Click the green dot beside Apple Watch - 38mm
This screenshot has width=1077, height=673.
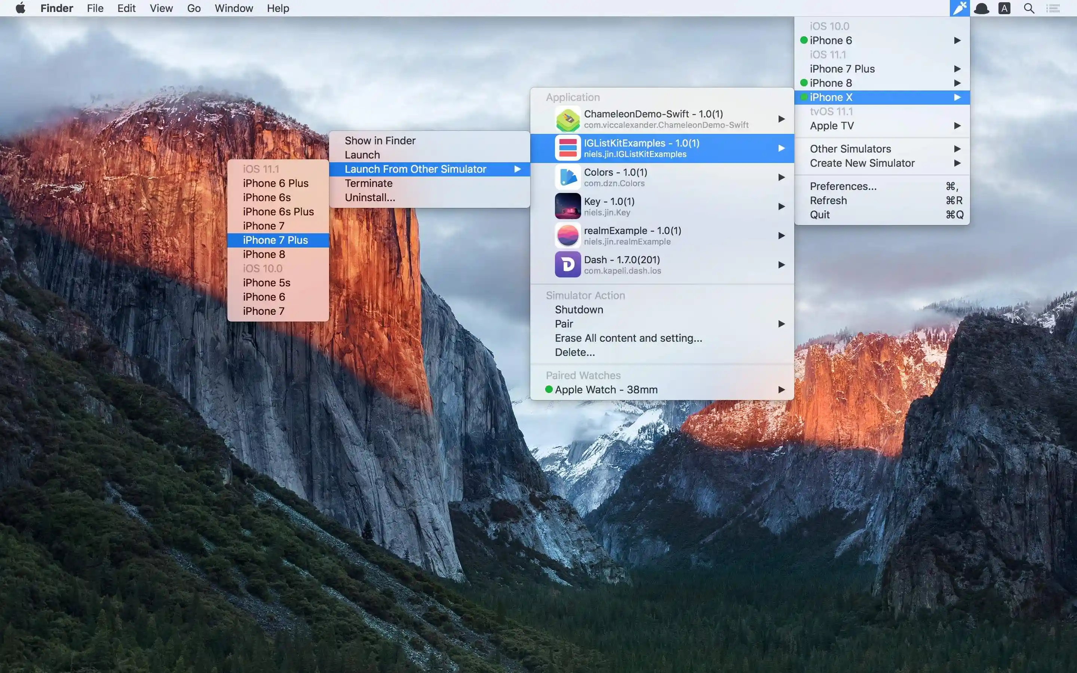(548, 389)
